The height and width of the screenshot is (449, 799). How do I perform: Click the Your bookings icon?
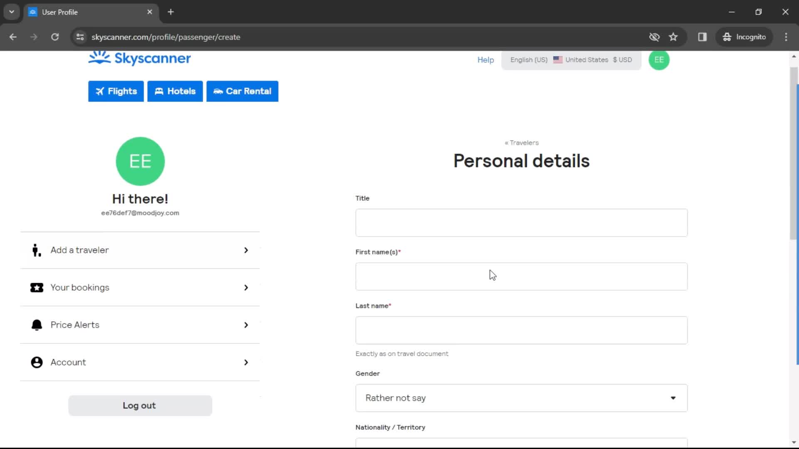tap(36, 287)
